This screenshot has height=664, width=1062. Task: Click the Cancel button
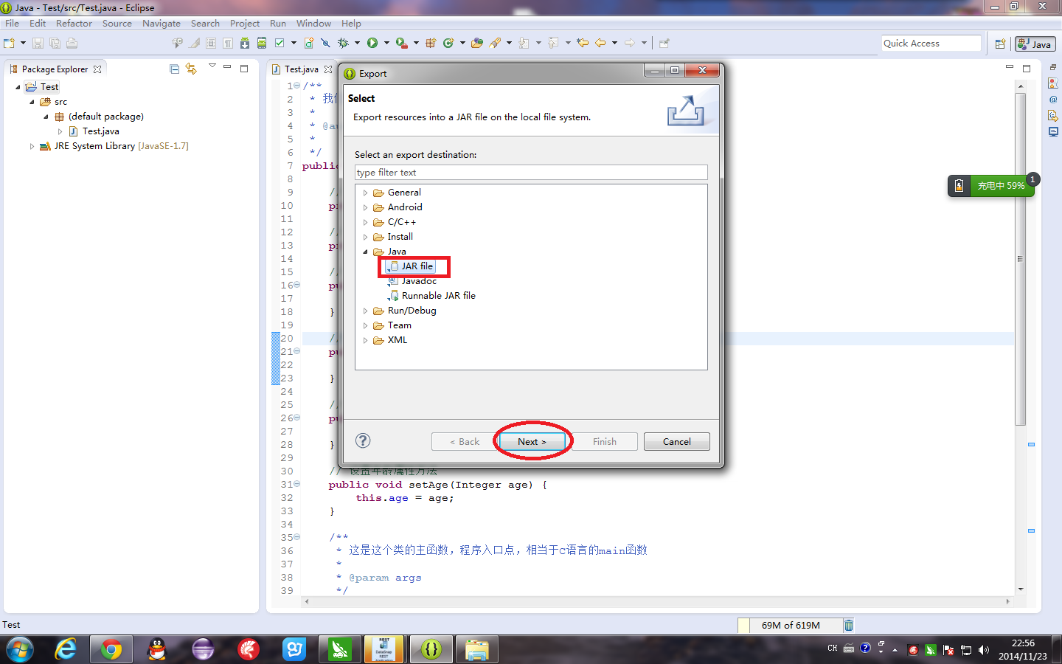[x=676, y=441]
